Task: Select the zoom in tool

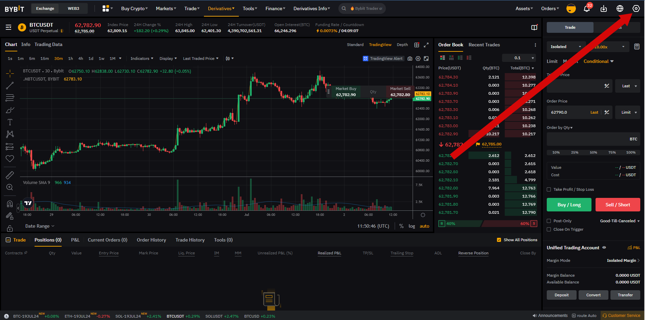Action: click(10, 187)
